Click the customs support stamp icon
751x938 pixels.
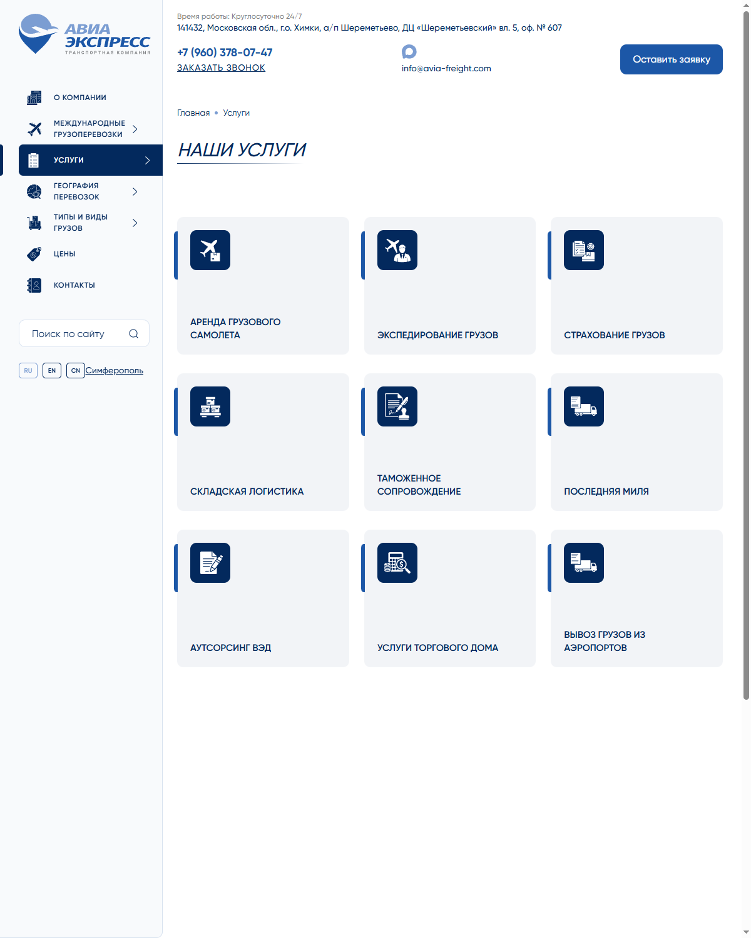coord(397,406)
